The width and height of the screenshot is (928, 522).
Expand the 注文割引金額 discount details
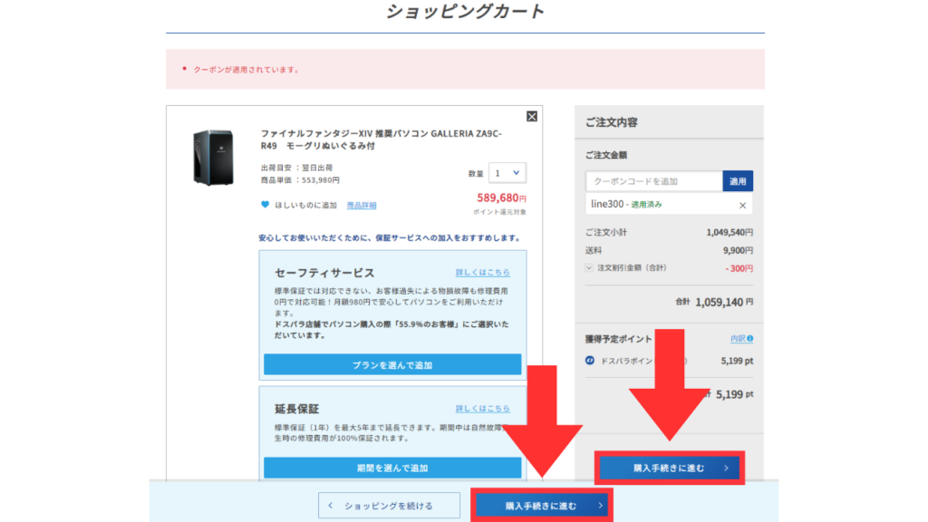(x=590, y=268)
